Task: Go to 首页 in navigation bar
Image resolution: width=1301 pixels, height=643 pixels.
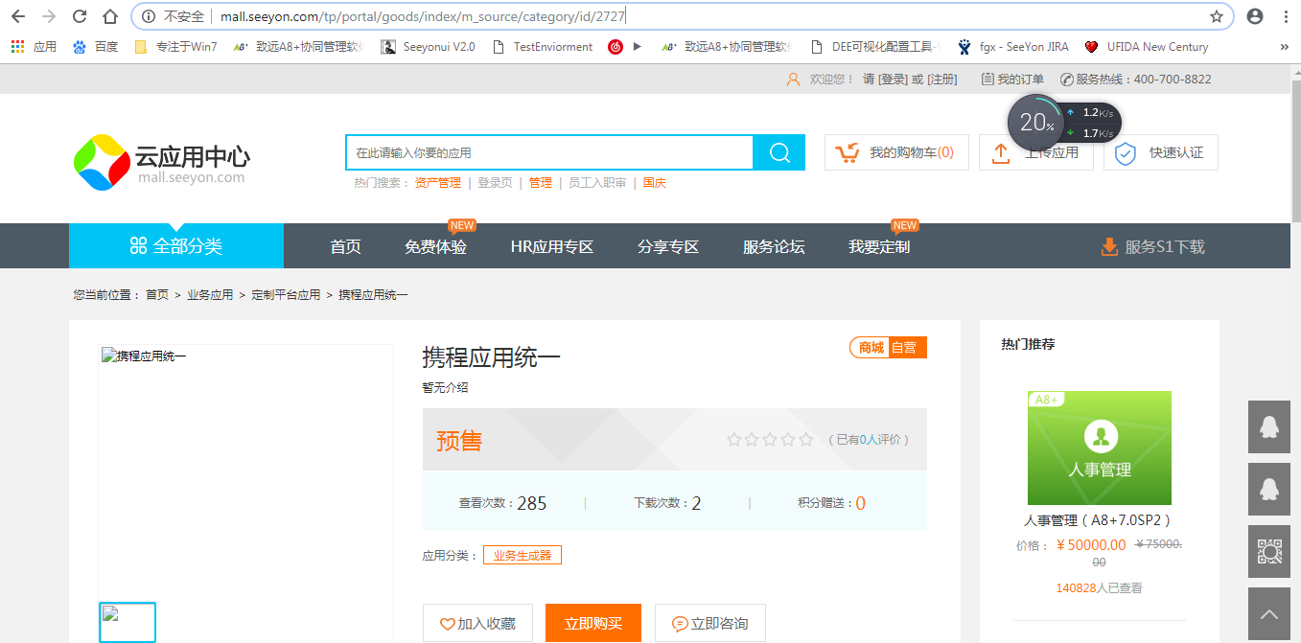Action: pos(346,247)
